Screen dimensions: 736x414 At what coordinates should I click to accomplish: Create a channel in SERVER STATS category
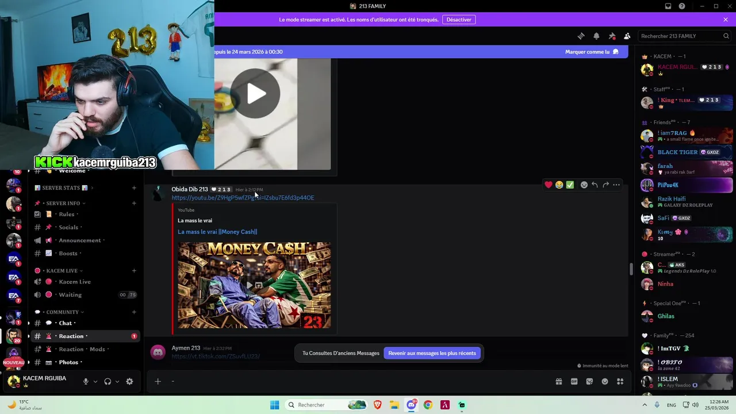pos(134,187)
